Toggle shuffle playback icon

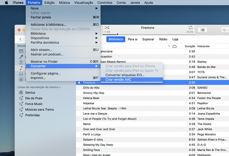107,27
